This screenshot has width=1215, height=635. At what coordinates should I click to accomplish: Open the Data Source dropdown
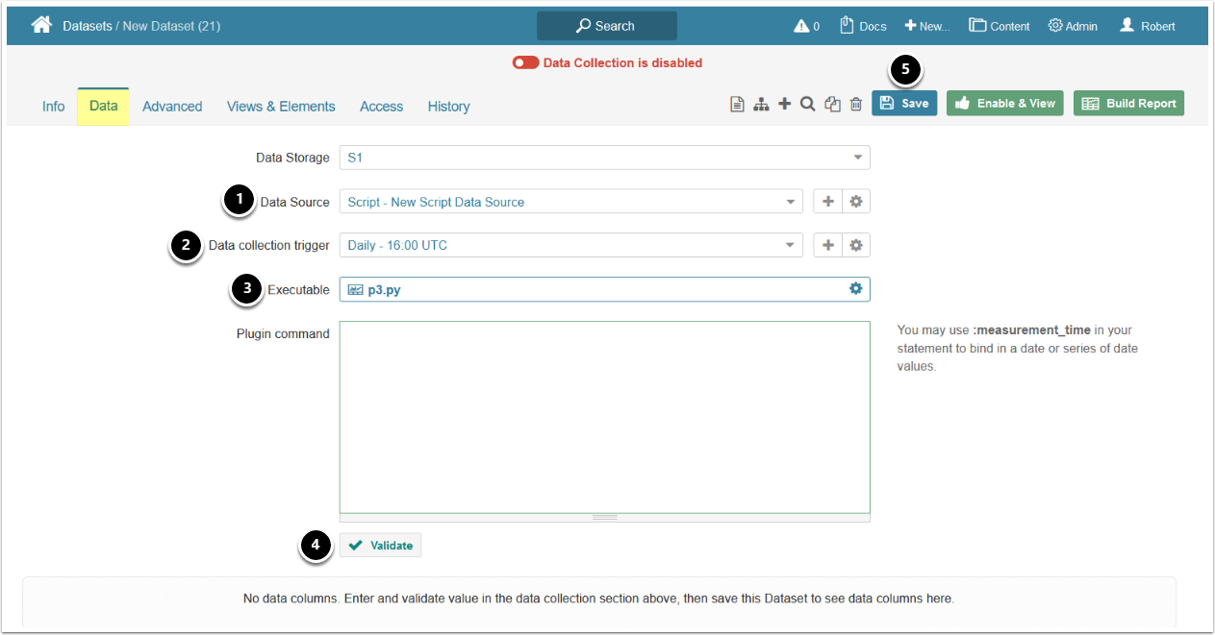(x=570, y=202)
